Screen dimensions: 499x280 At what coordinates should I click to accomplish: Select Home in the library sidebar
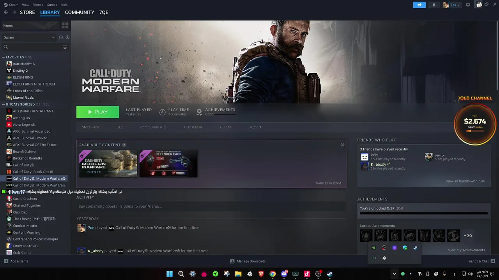[30, 25]
